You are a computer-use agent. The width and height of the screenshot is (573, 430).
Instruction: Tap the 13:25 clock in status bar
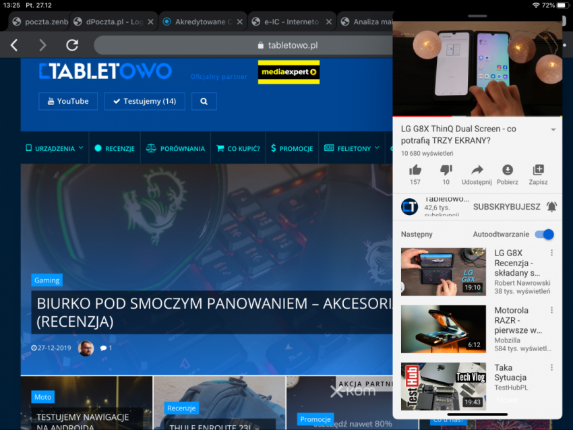pyautogui.click(x=11, y=5)
